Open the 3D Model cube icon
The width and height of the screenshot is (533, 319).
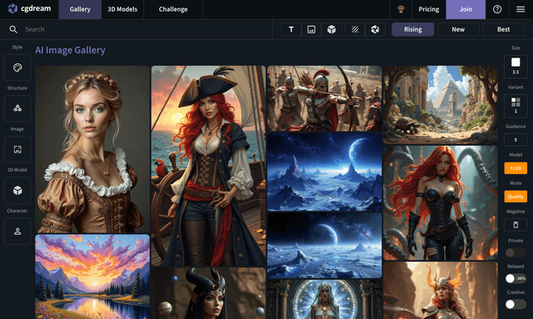click(x=17, y=190)
